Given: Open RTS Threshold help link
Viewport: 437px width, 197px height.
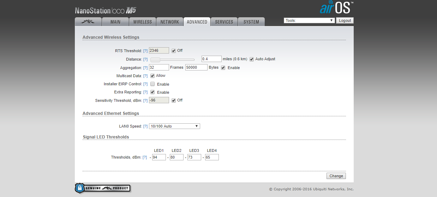Looking at the screenshot, I should 145,51.
